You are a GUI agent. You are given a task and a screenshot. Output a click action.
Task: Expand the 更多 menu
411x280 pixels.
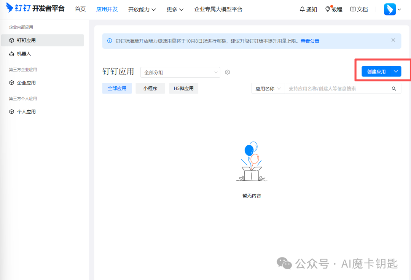click(175, 10)
